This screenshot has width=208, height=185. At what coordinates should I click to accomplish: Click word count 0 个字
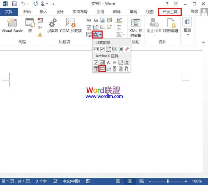(41, 181)
